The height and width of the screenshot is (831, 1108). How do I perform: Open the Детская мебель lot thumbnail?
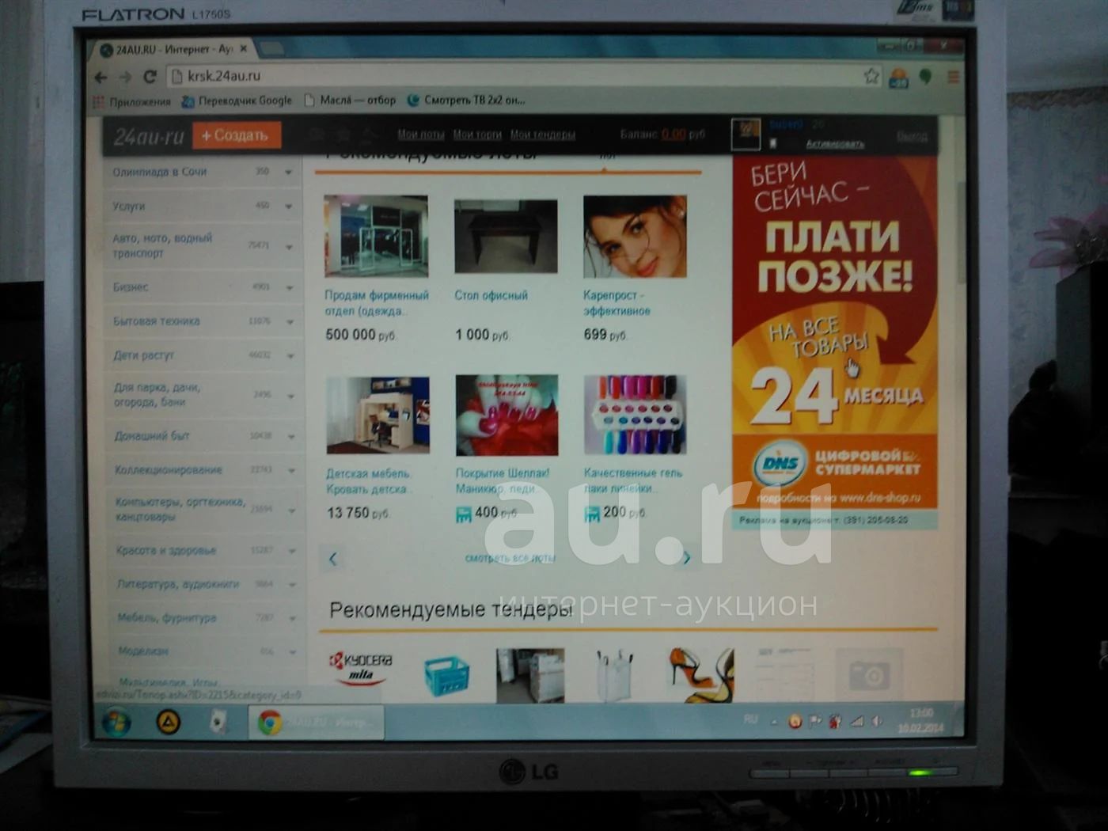click(x=378, y=415)
